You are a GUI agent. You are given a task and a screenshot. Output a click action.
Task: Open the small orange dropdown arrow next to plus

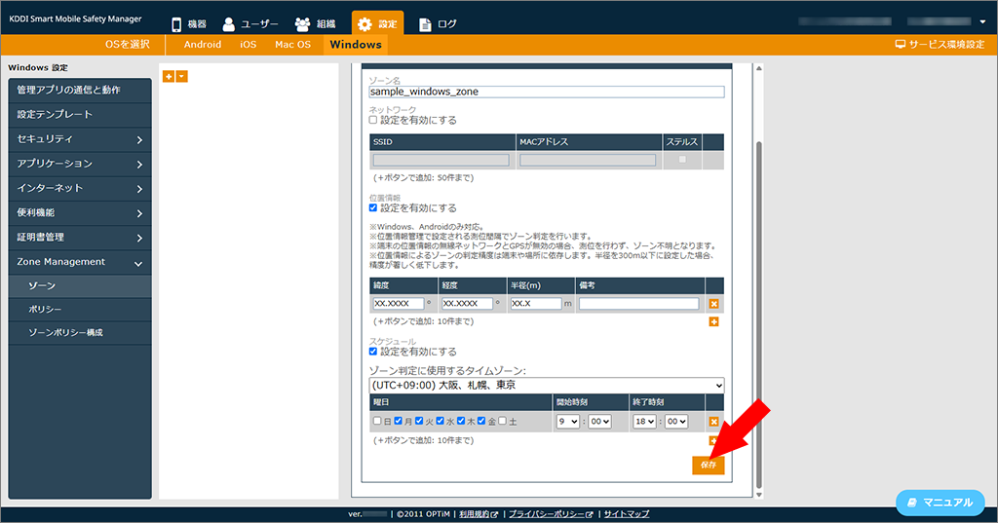(182, 76)
